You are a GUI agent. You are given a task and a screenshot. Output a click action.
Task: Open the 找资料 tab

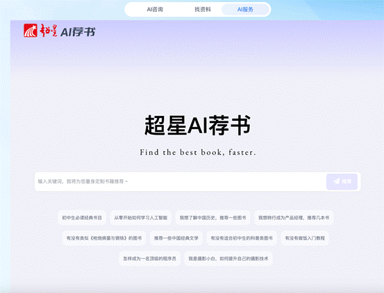click(x=203, y=10)
